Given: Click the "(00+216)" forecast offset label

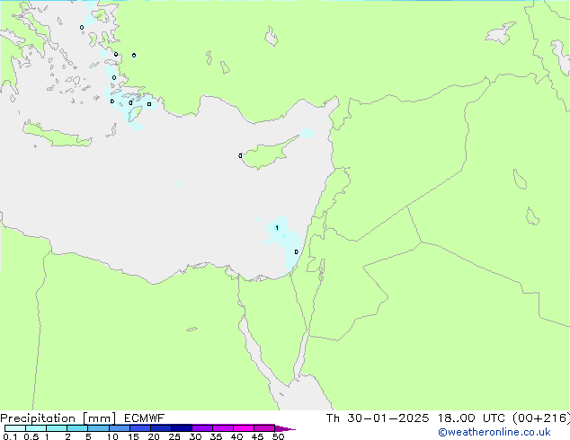Looking at the screenshot, I should click(x=541, y=418).
